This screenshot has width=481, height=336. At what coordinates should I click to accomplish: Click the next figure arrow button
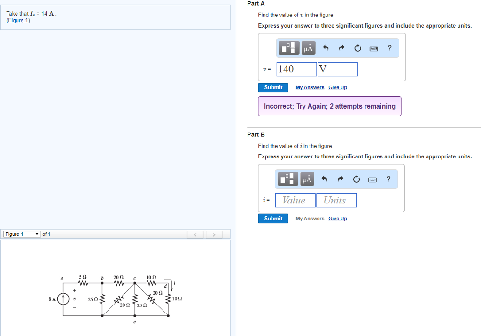click(214, 234)
